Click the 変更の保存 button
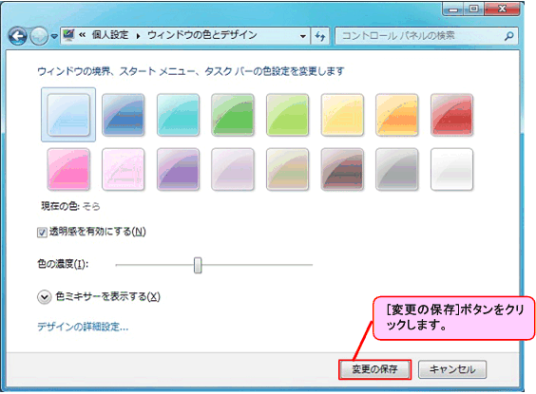The height and width of the screenshot is (394, 536). click(374, 369)
